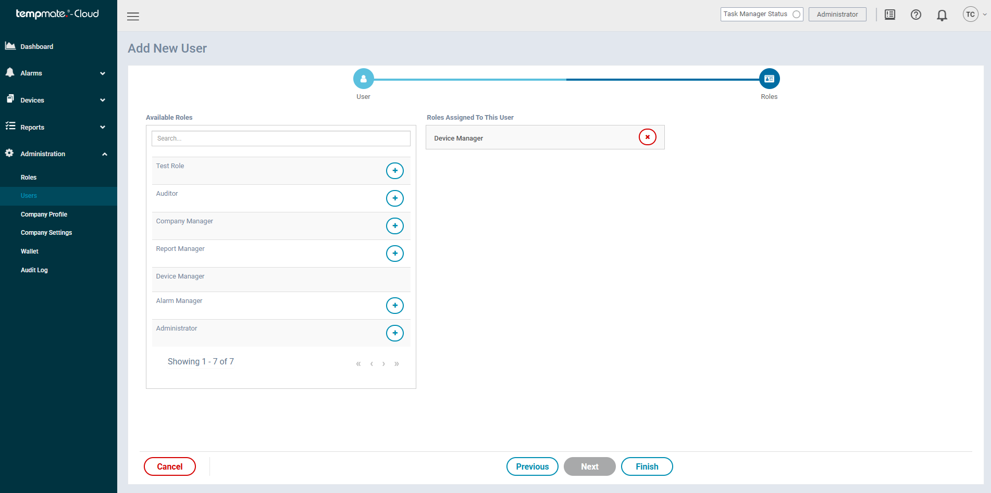
Task: Toggle the Task Manager Status indicator
Action: (796, 15)
